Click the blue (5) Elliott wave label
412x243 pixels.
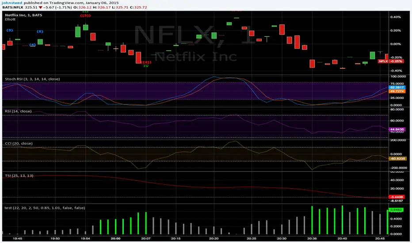pos(40,31)
